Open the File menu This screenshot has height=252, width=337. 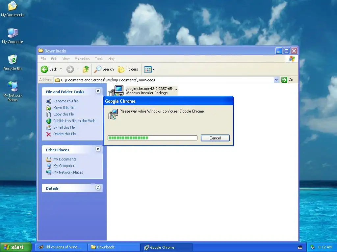tap(43, 59)
